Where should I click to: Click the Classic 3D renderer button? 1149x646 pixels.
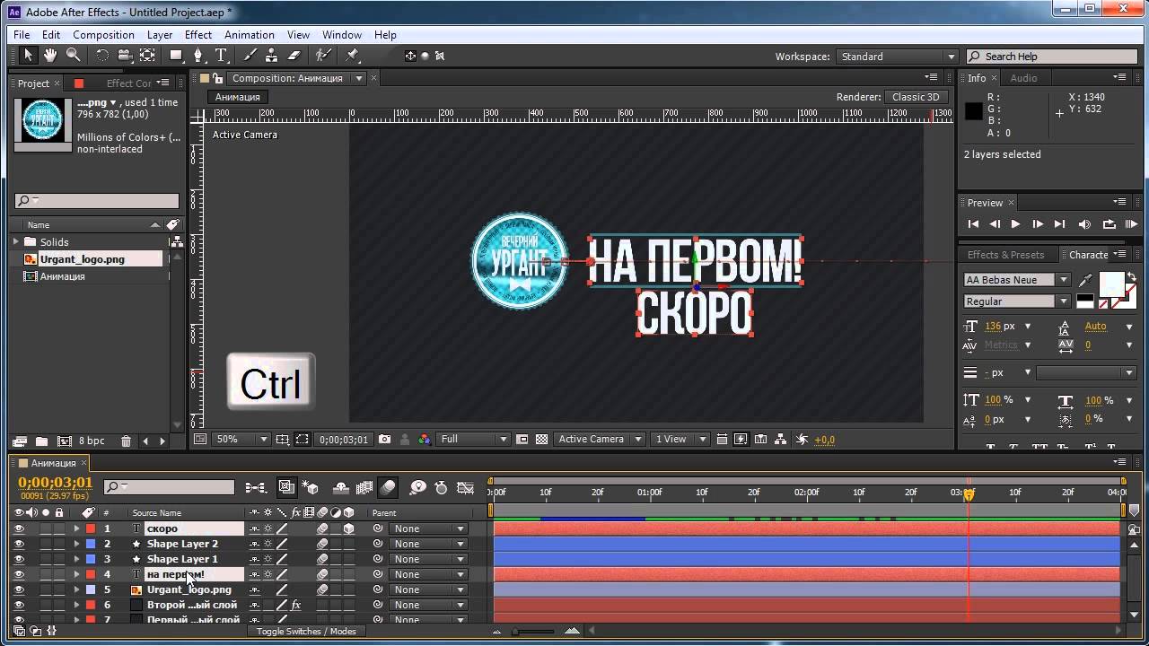click(916, 97)
